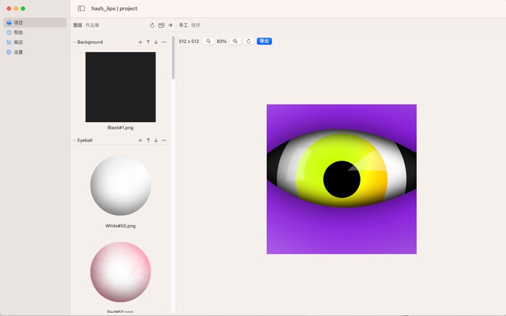Toggle the sidebar panel icon
This screenshot has height=316, width=506.
tap(82, 9)
